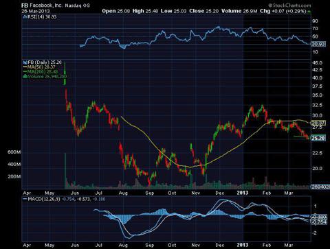
Task: Click the '26-Mar-2013' date label
Action: [36, 11]
